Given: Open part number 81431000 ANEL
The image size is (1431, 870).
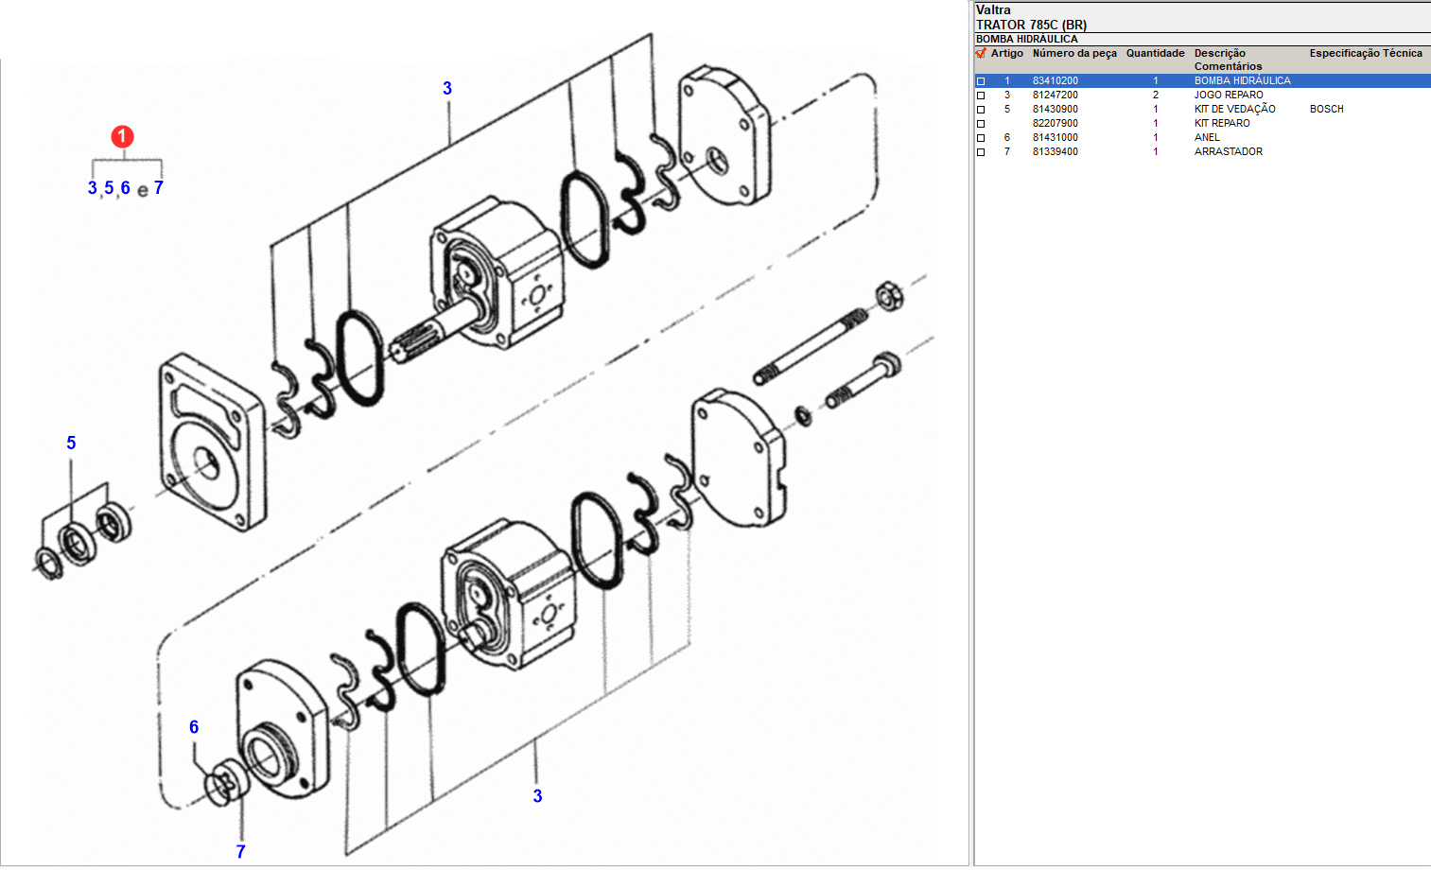Looking at the screenshot, I should click(x=1055, y=138).
